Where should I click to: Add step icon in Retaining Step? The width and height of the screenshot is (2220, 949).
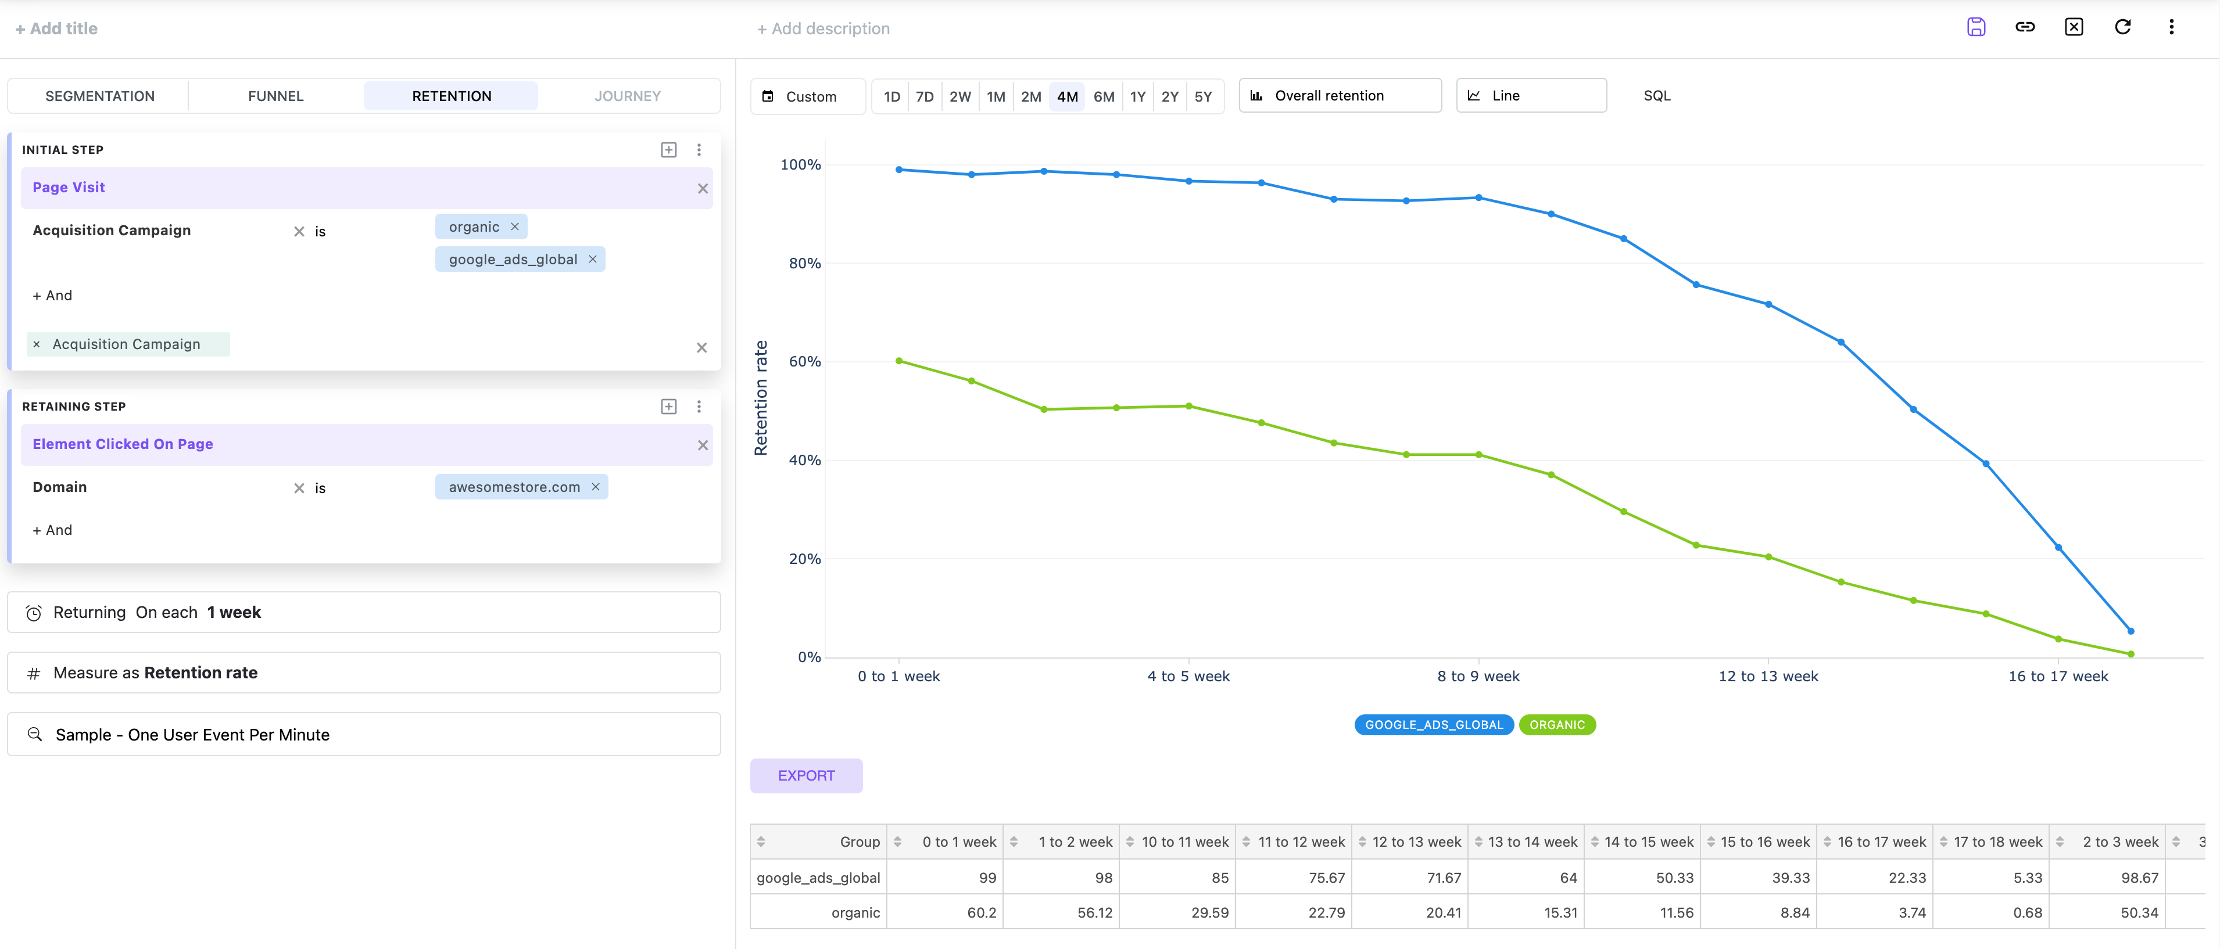(x=669, y=407)
